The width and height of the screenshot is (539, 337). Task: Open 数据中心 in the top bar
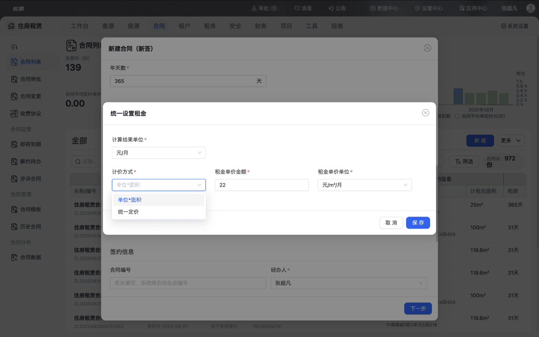384,8
